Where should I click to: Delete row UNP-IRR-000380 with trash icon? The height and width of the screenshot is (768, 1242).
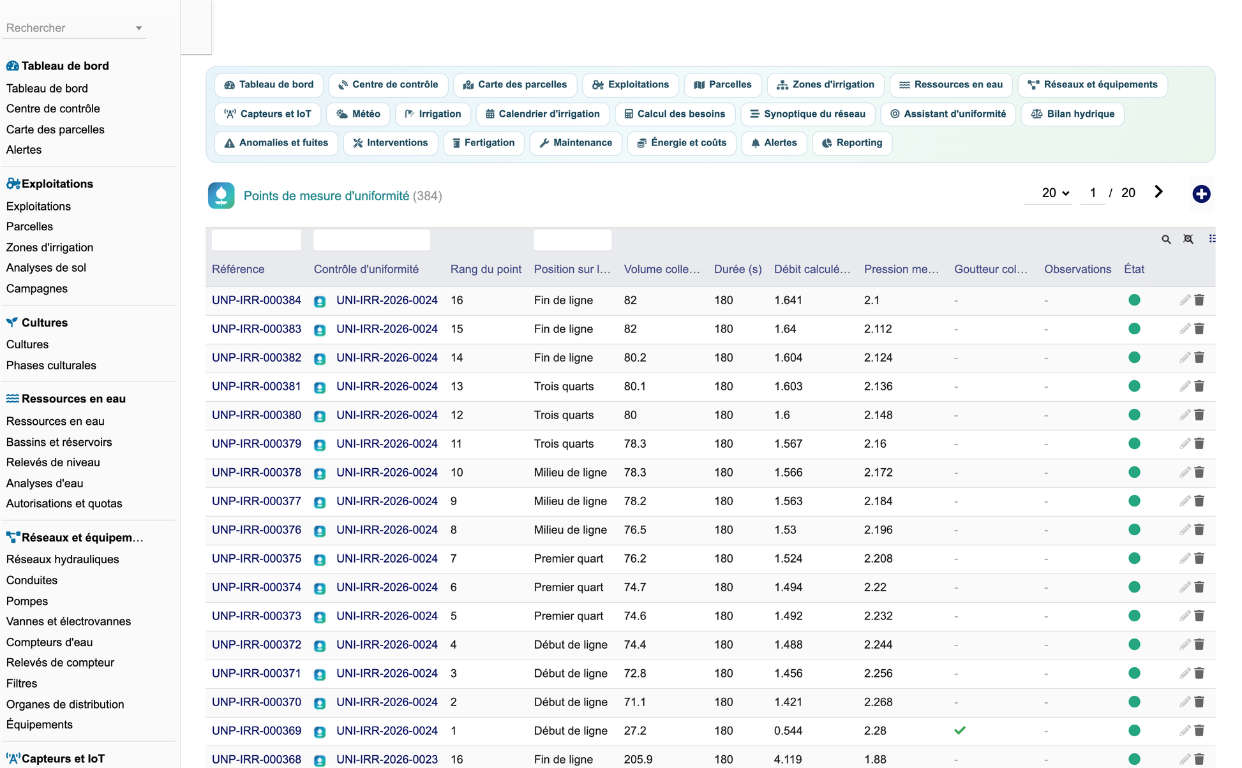pos(1199,415)
